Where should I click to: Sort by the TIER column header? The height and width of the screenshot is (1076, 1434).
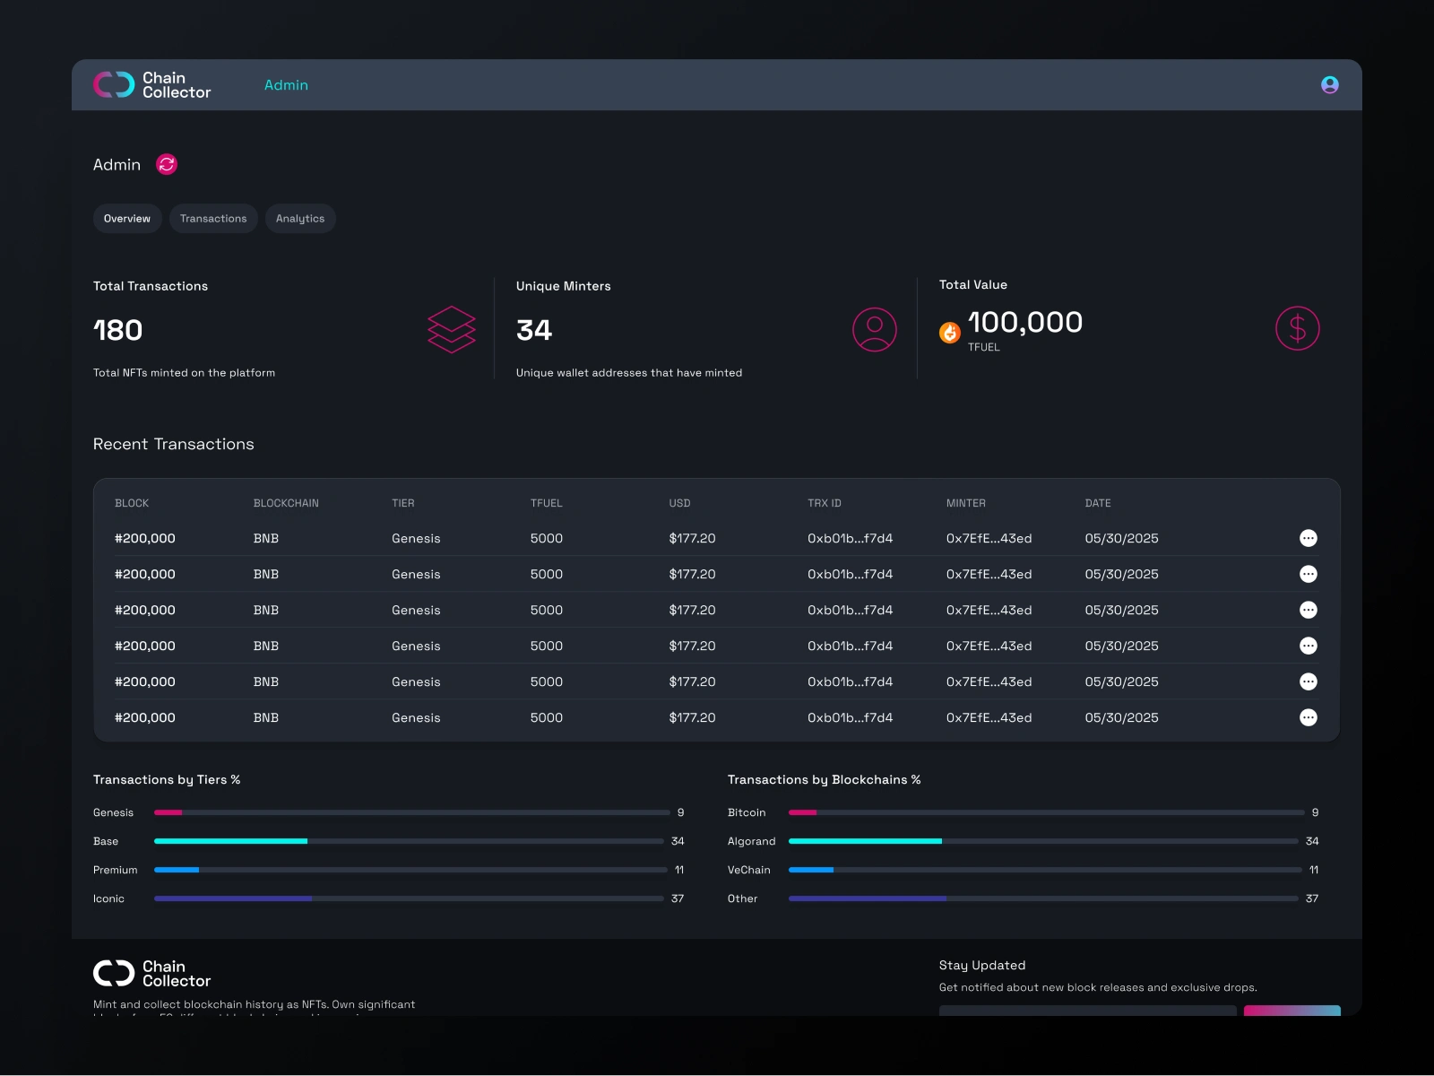[403, 503]
